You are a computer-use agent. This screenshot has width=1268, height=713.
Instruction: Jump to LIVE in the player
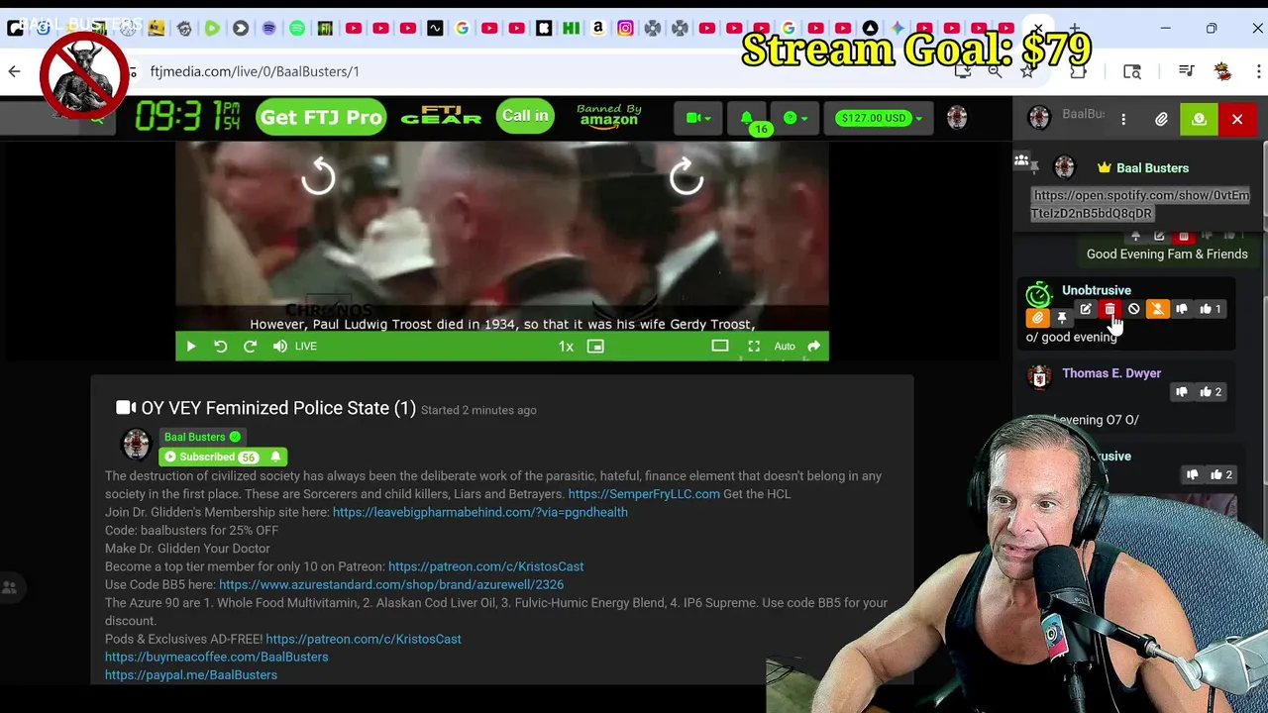click(305, 346)
